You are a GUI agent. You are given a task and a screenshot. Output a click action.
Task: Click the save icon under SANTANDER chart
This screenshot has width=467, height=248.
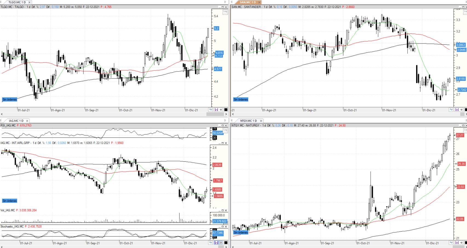[x=457, y=110]
